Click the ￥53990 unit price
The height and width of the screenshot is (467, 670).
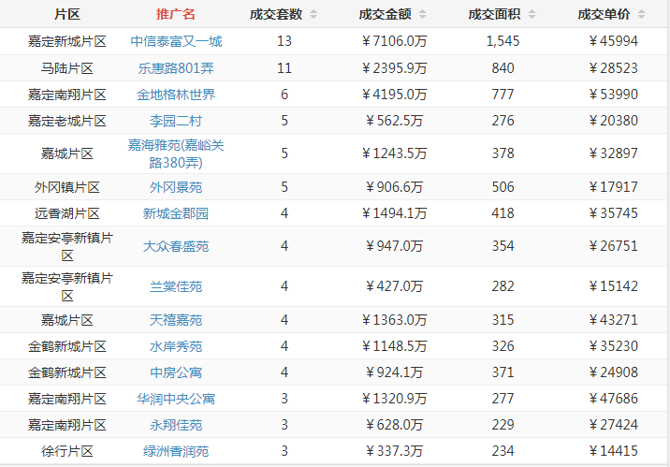[613, 94]
